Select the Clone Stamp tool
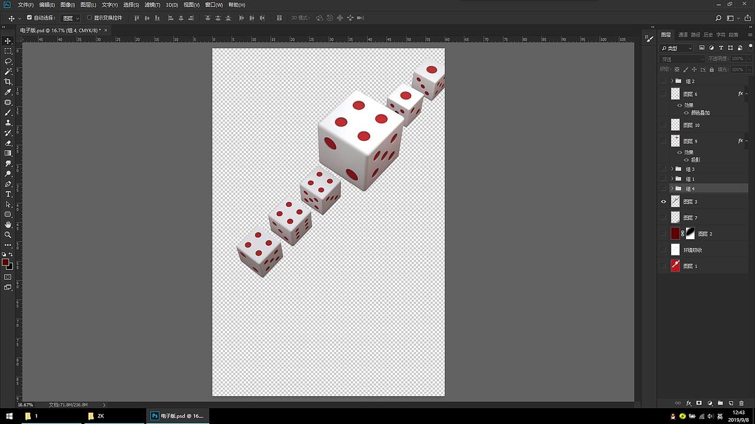The width and height of the screenshot is (755, 424). tap(8, 122)
